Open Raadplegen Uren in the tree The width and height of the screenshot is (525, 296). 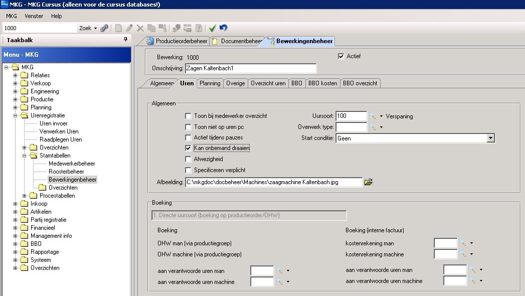click(61, 139)
